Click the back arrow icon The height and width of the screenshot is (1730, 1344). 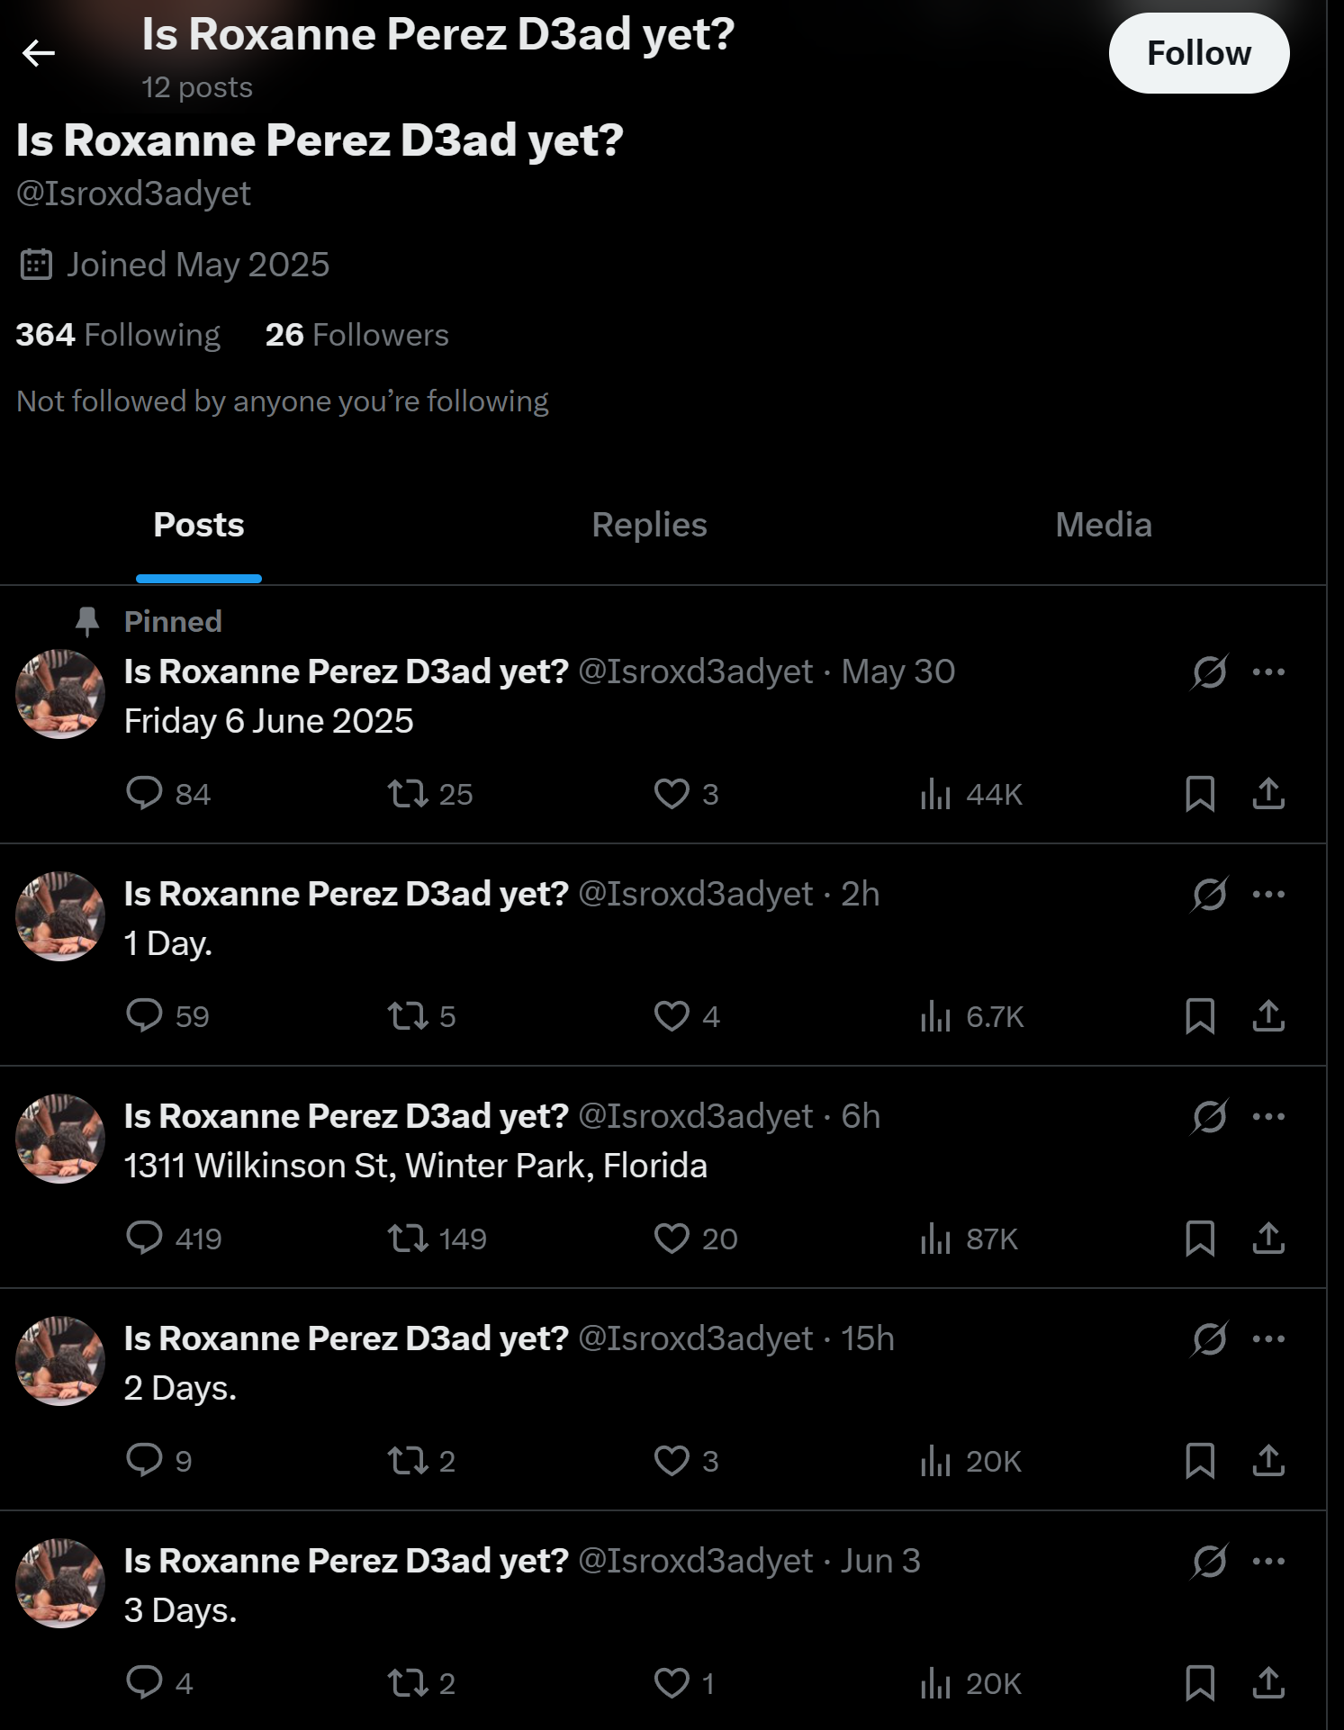click(x=39, y=54)
